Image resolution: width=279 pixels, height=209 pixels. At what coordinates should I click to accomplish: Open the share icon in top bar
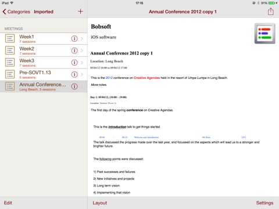pos(271,12)
